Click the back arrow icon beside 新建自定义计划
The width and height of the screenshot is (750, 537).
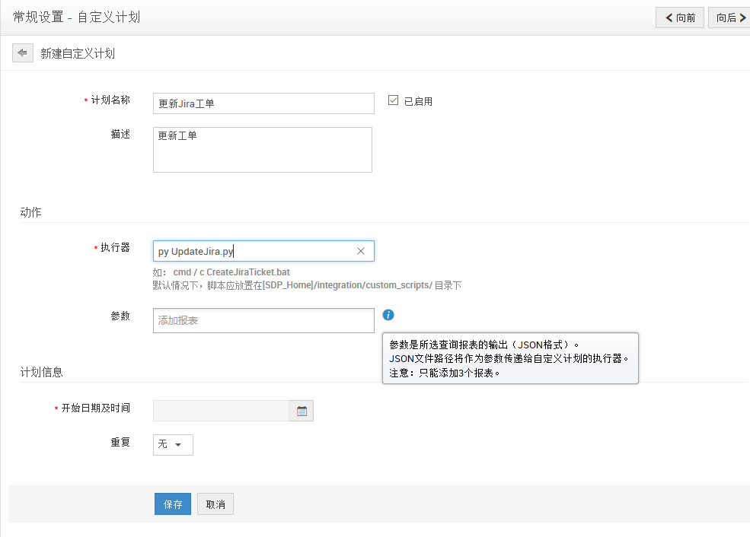(x=23, y=53)
